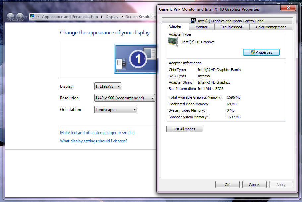The height and width of the screenshot is (202, 302).
Task: Click Cancel in the graphics properties dialog
Action: 254,185
